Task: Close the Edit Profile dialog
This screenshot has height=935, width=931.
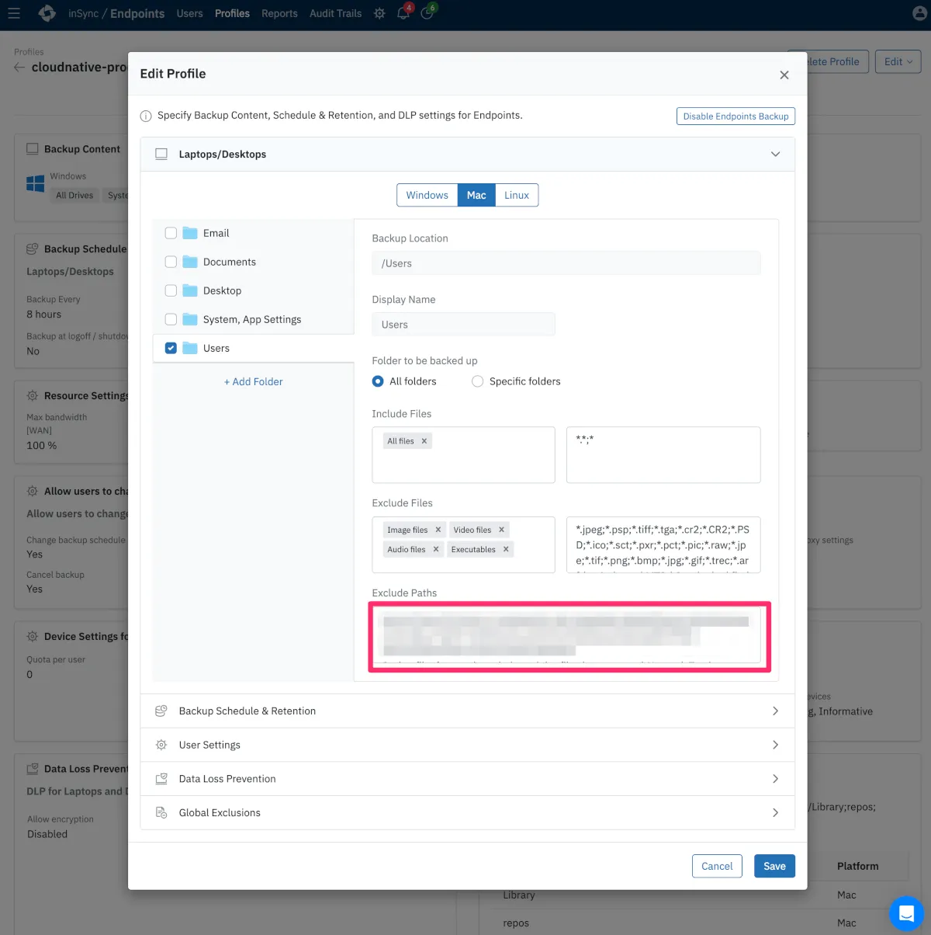Action: click(x=784, y=75)
